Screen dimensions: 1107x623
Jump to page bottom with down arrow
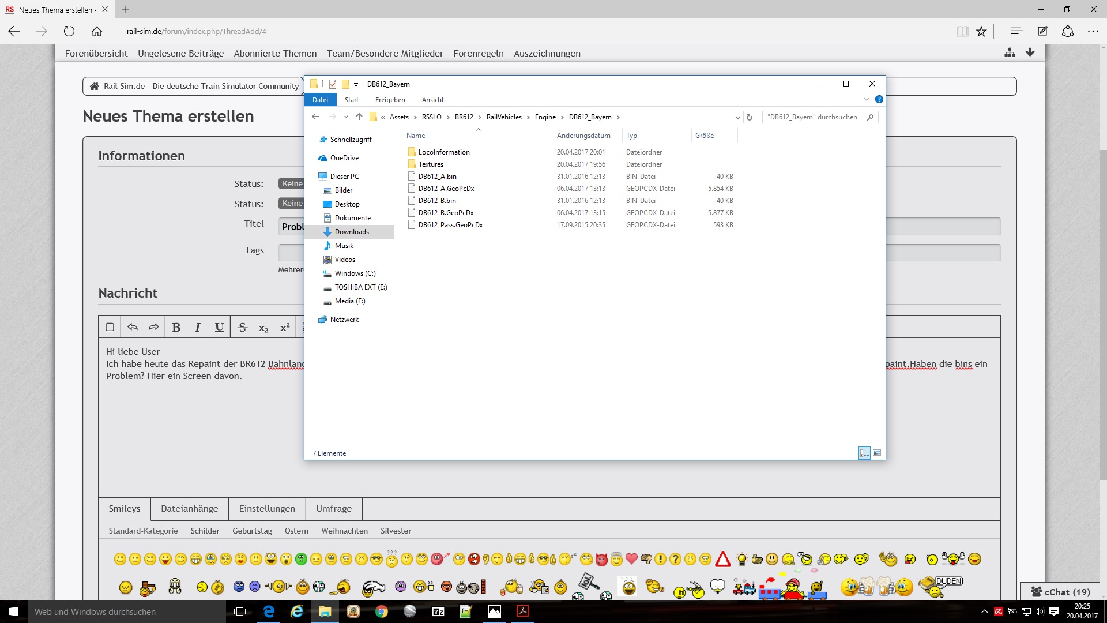(x=1030, y=52)
